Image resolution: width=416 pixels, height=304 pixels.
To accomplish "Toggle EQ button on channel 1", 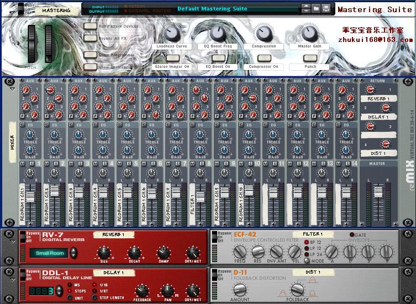I will tap(22, 125).
